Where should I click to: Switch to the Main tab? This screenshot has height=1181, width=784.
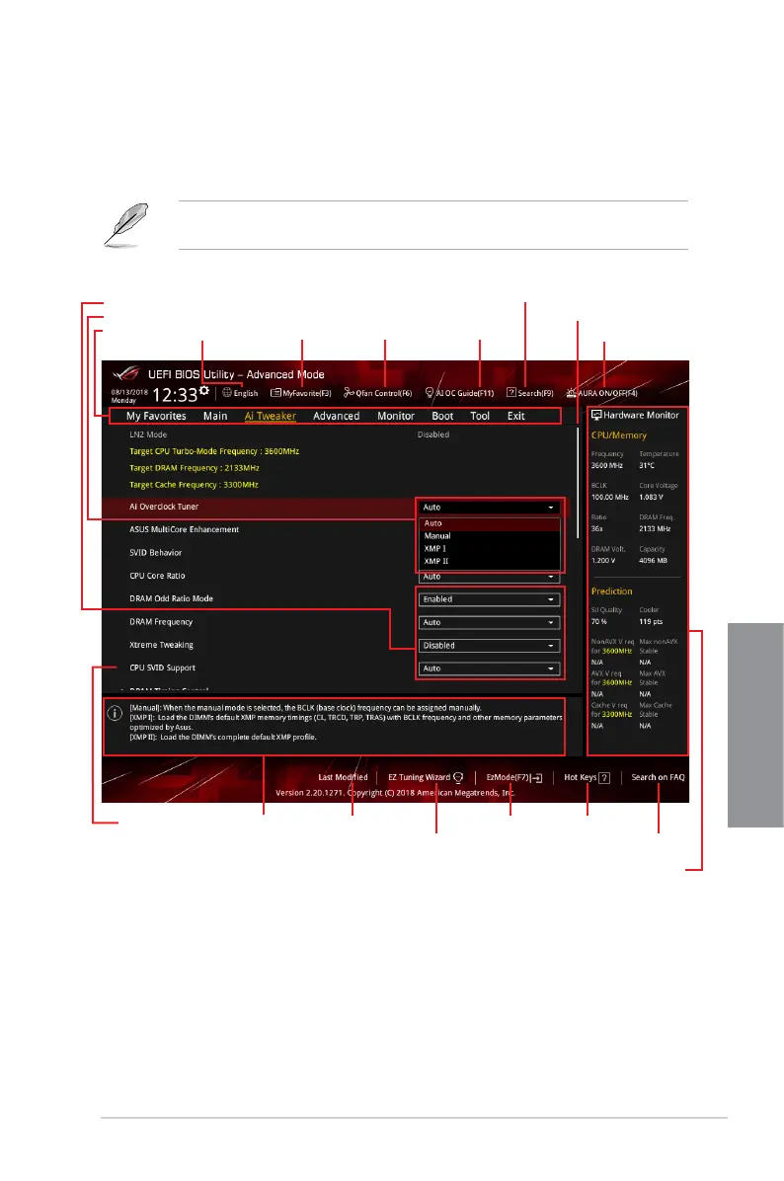(x=215, y=416)
